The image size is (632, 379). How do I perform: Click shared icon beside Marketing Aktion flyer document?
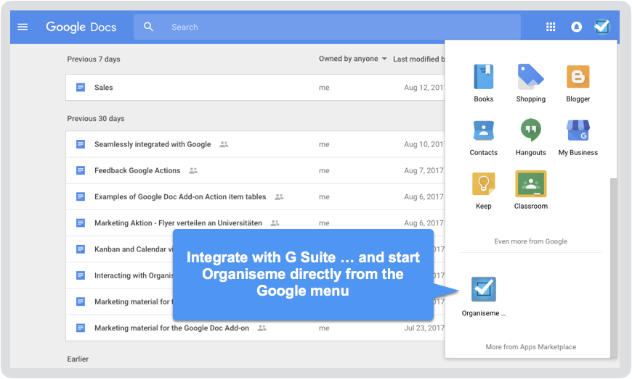275,222
